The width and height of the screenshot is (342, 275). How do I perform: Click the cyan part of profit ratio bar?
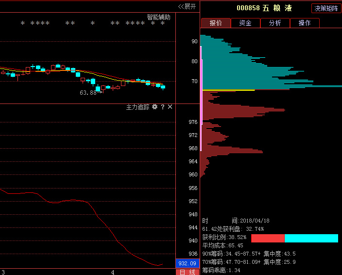click(311, 239)
